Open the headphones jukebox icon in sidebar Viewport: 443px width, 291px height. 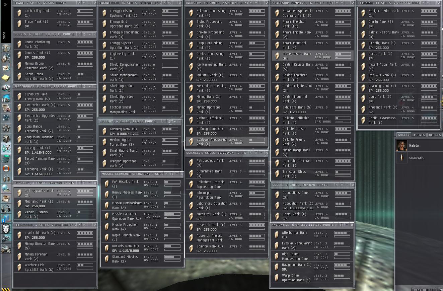pyautogui.click(x=6, y=209)
